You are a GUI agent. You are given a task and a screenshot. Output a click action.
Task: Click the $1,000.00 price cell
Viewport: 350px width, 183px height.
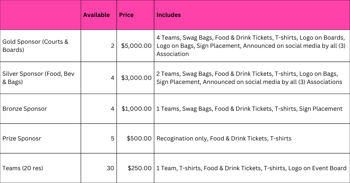(136, 109)
